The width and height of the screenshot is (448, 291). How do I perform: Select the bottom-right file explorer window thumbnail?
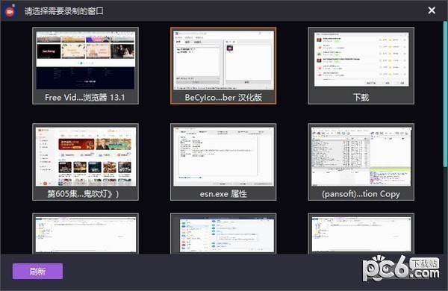(x=361, y=234)
